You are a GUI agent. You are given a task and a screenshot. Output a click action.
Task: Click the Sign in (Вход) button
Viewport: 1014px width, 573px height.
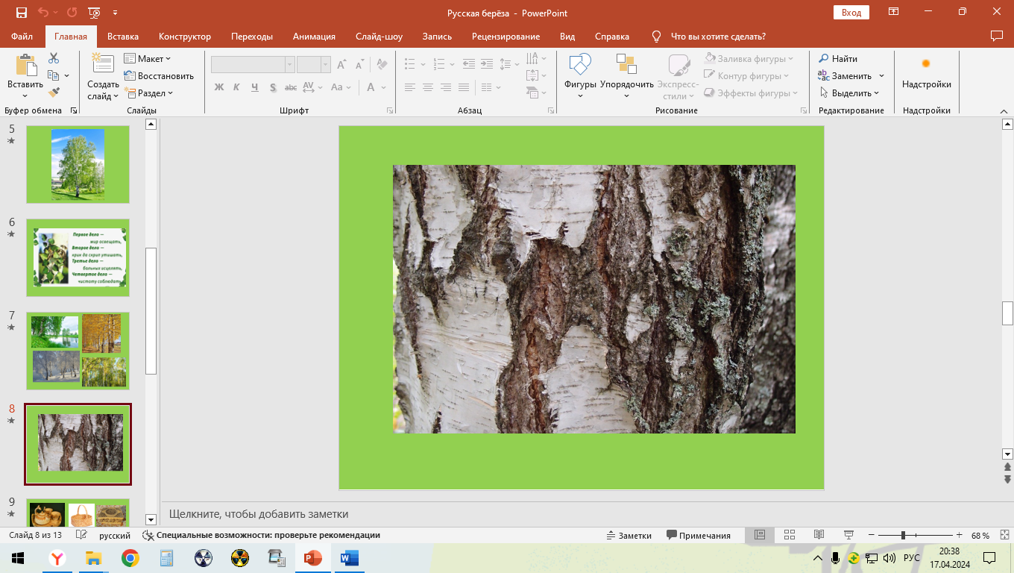[x=851, y=13]
